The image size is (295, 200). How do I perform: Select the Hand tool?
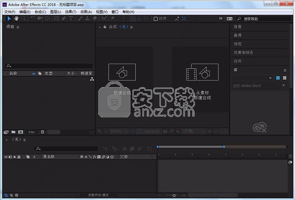(x=16, y=19)
